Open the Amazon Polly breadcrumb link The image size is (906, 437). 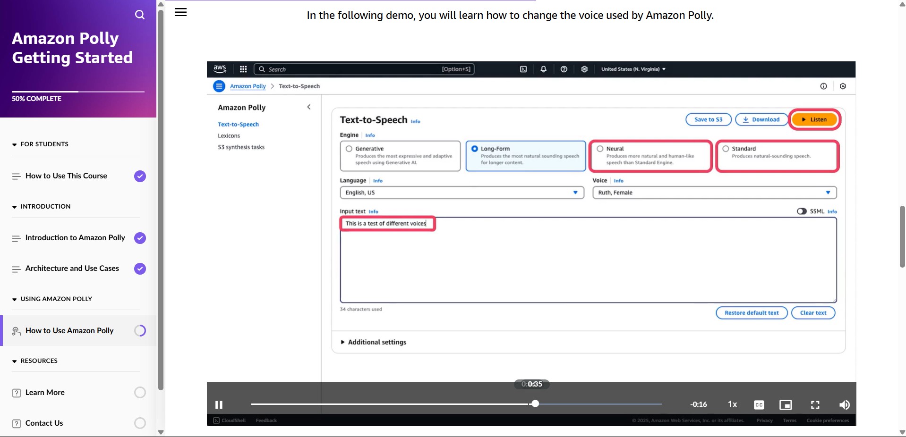(x=248, y=86)
